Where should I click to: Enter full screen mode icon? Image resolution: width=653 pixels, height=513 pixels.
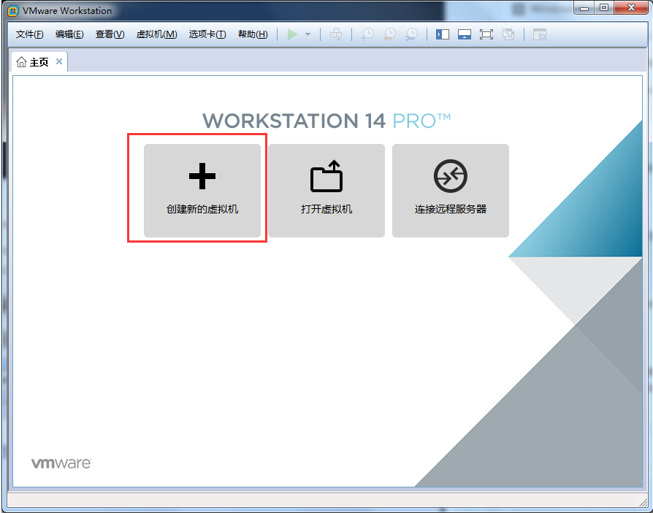(x=486, y=34)
